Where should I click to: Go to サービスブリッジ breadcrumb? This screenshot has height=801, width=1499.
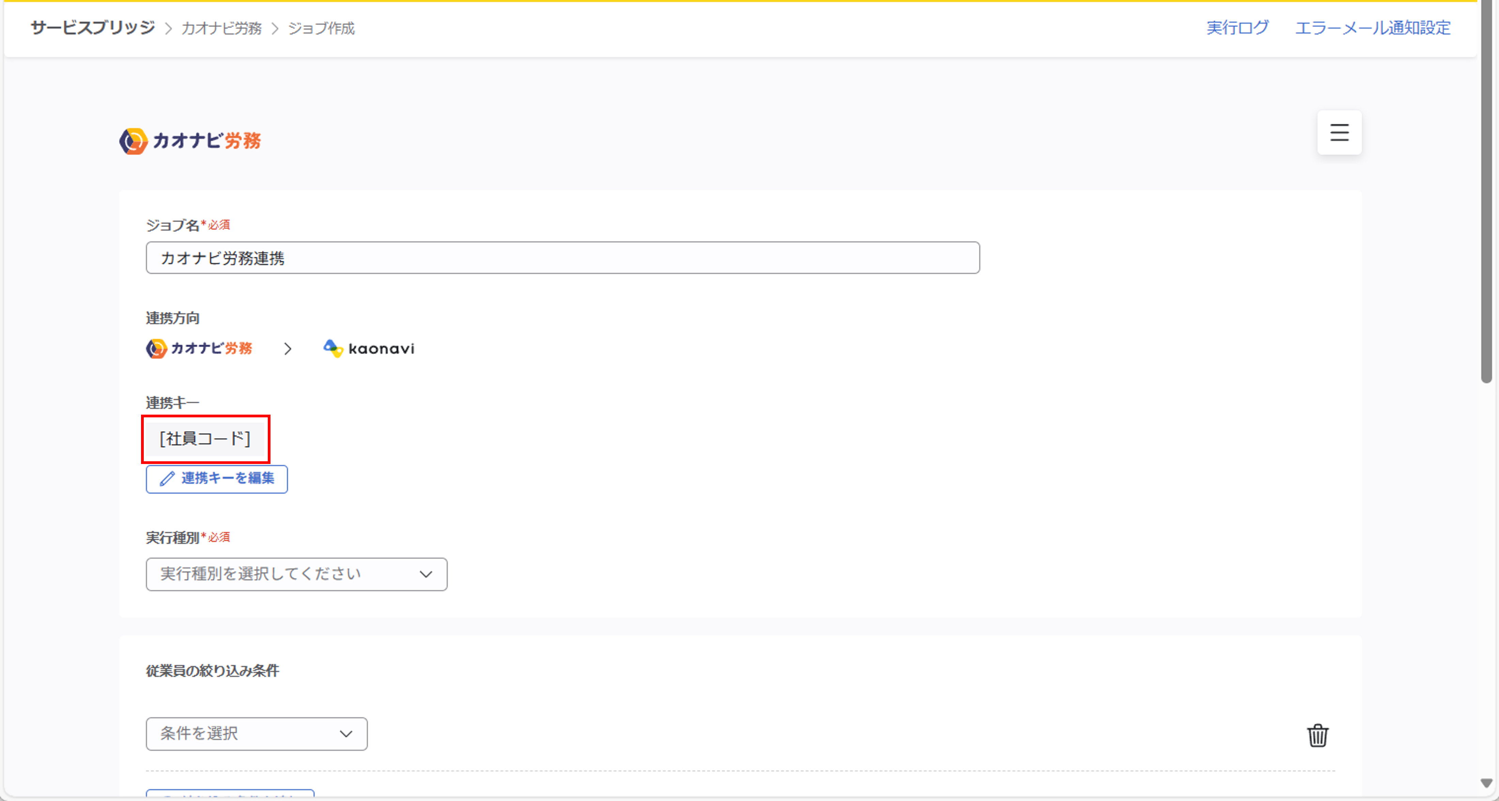(x=93, y=28)
